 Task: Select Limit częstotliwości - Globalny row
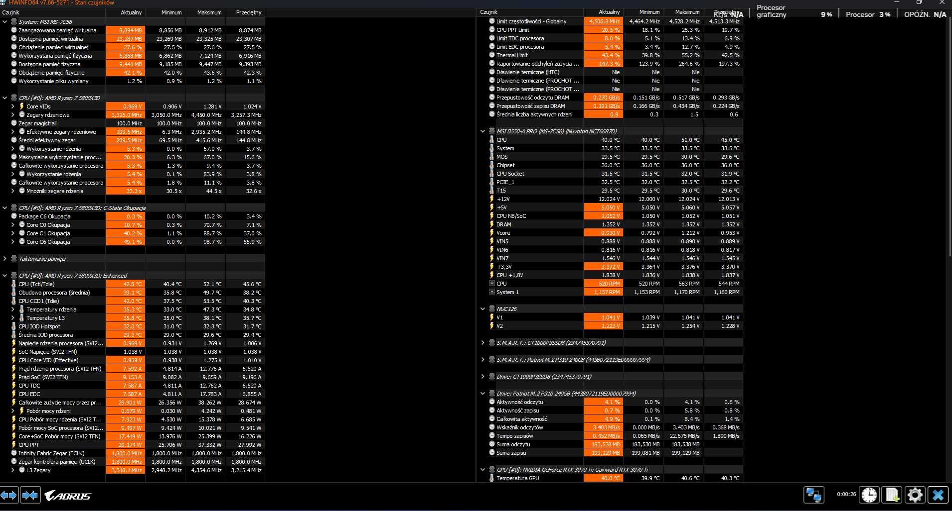(x=611, y=21)
